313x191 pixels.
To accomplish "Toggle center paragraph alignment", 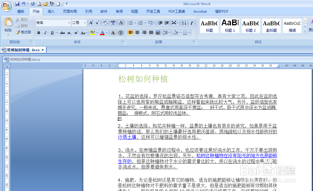I will (137, 32).
